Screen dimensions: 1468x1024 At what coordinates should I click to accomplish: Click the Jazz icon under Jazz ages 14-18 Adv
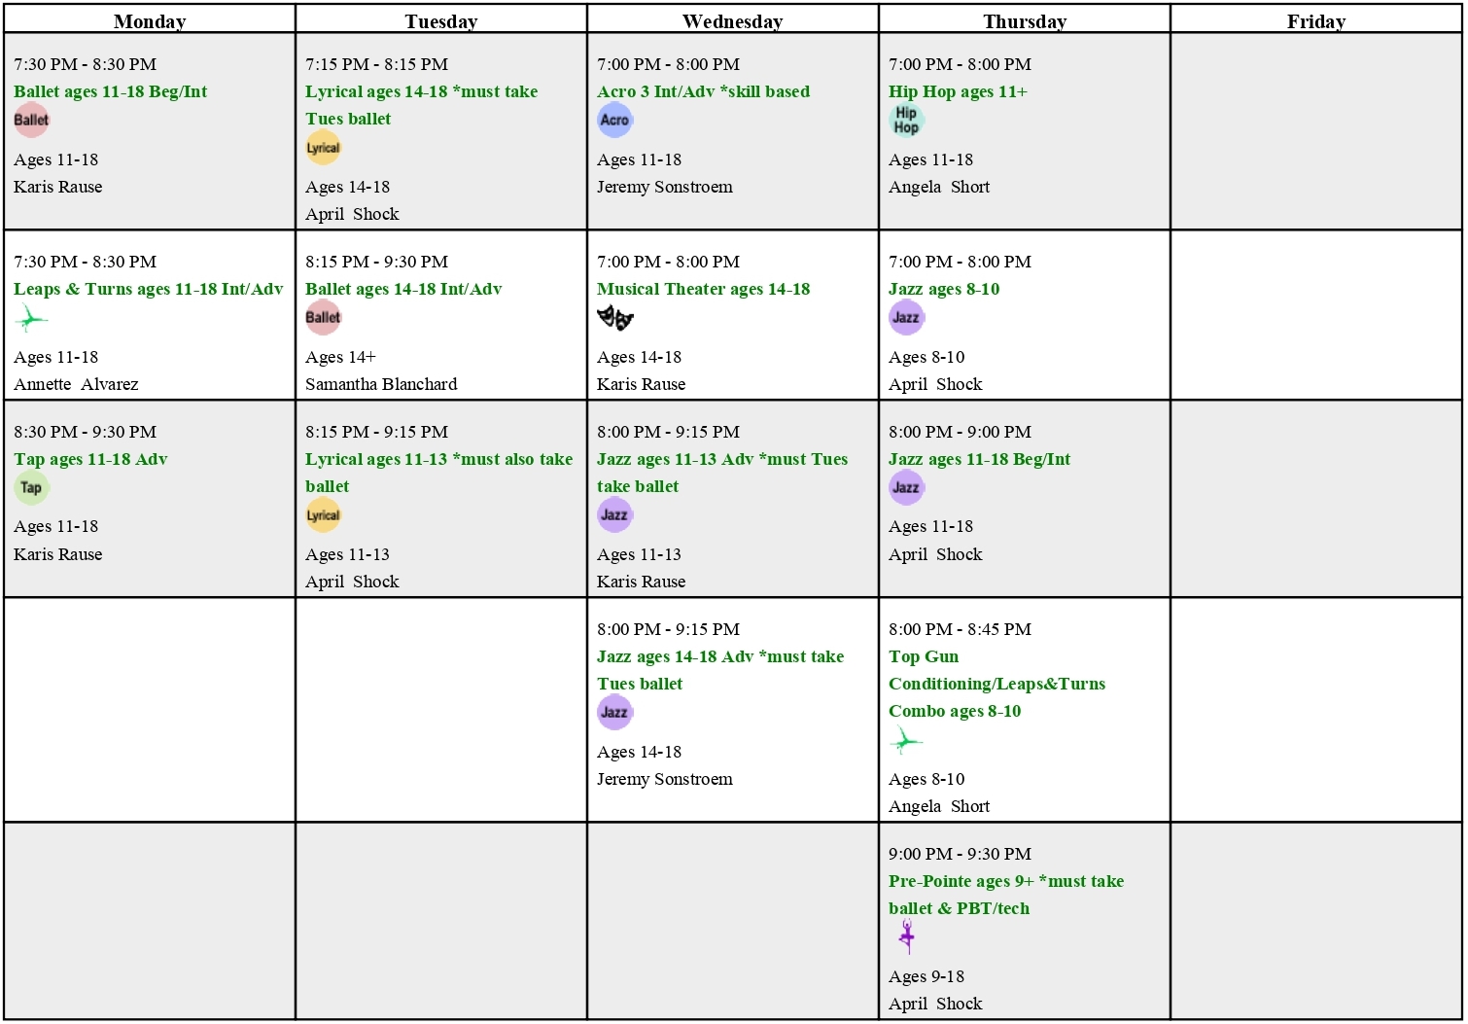(614, 712)
